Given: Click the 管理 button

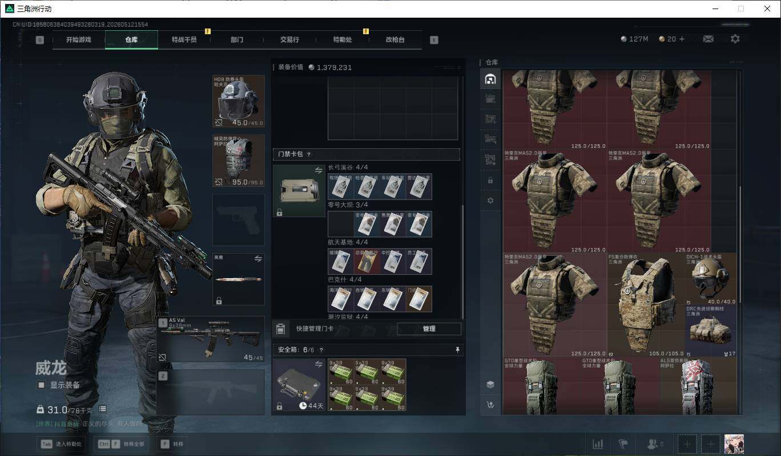Looking at the screenshot, I should pos(429,329).
